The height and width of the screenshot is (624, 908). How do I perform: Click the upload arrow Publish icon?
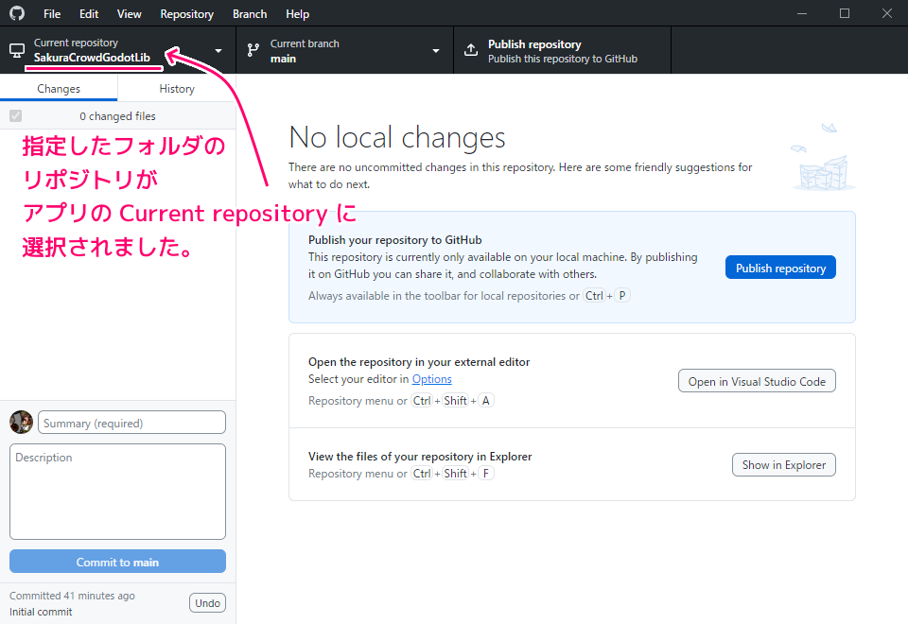[471, 50]
